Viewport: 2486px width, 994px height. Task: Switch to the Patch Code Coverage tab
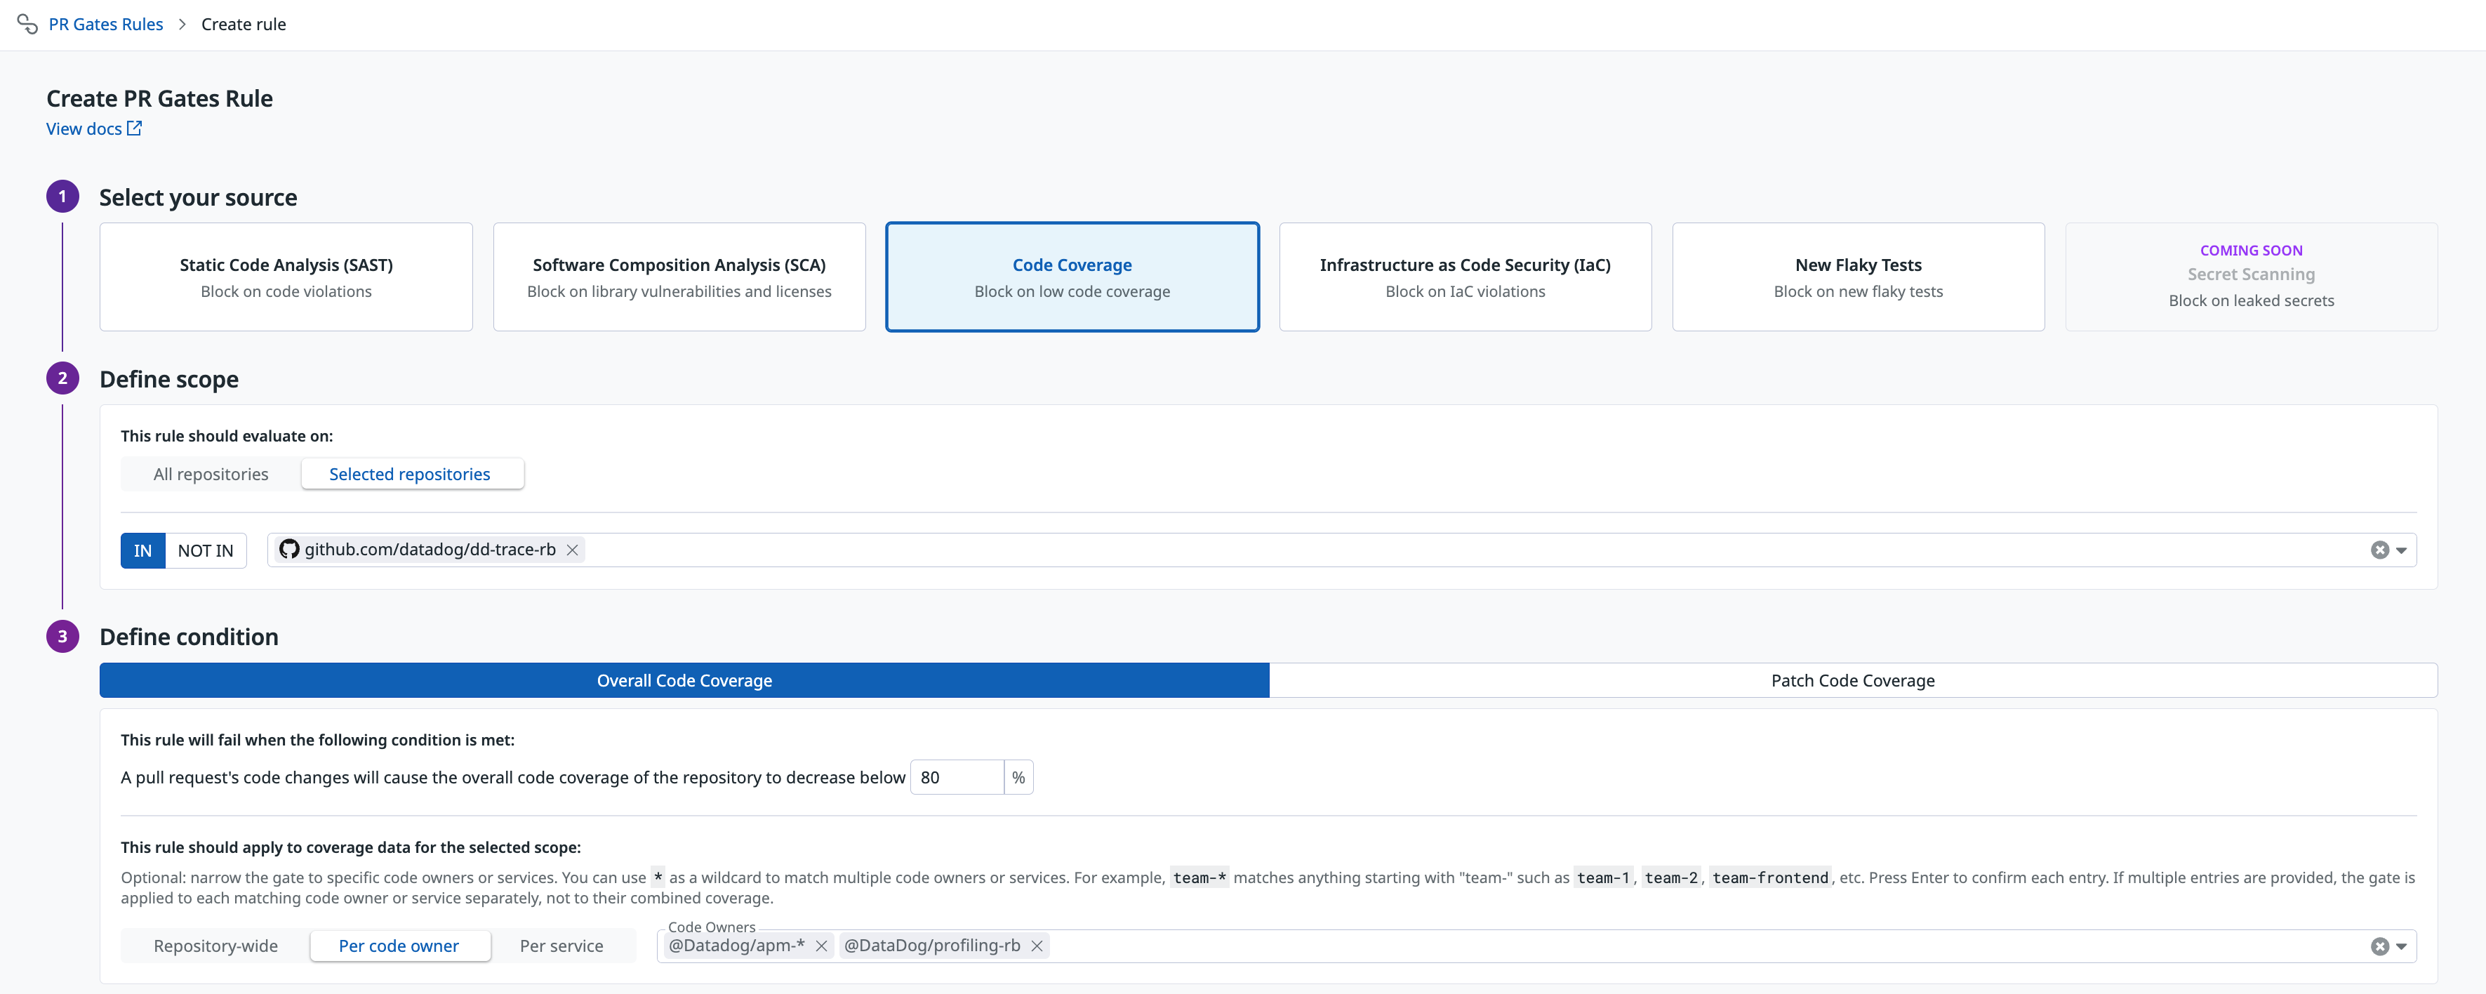pos(1852,680)
